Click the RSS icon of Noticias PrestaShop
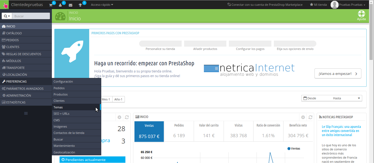The image size is (374, 163). (x=320, y=117)
